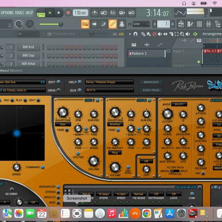Open the Normal tie mode dropdown
Screen dimensions: 222x222
pyautogui.click(x=139, y=194)
